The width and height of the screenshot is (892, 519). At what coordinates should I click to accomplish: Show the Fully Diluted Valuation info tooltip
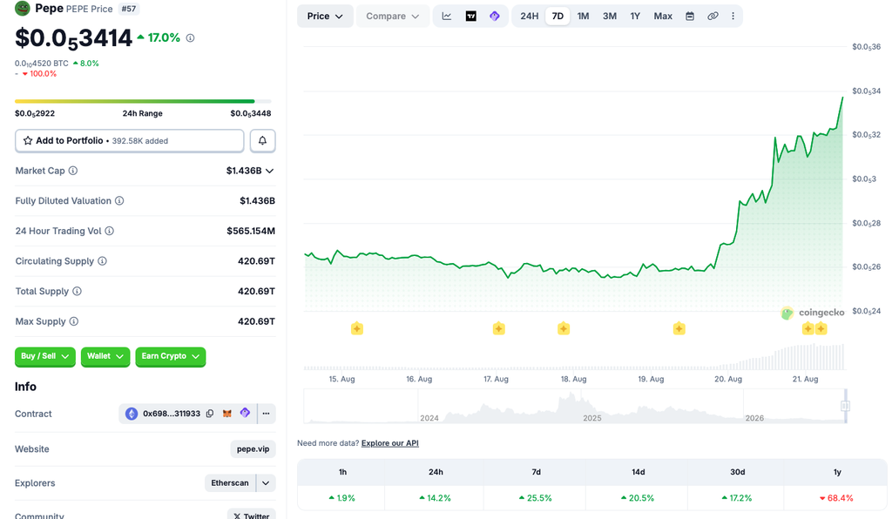[119, 200]
